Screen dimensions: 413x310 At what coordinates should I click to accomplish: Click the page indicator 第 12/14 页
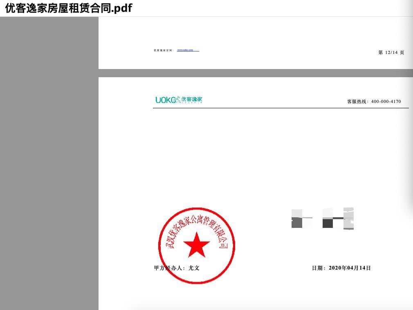pos(391,53)
